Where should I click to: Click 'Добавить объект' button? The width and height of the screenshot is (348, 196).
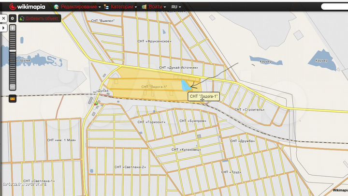click(40, 18)
